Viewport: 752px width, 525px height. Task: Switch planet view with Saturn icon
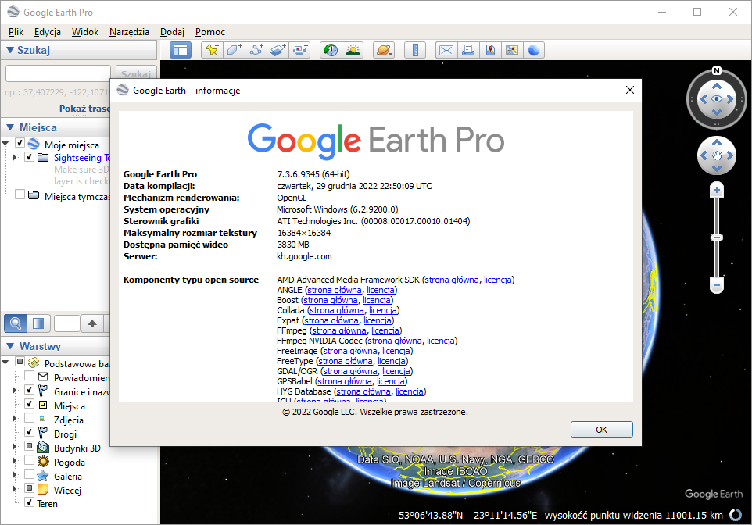click(x=384, y=50)
